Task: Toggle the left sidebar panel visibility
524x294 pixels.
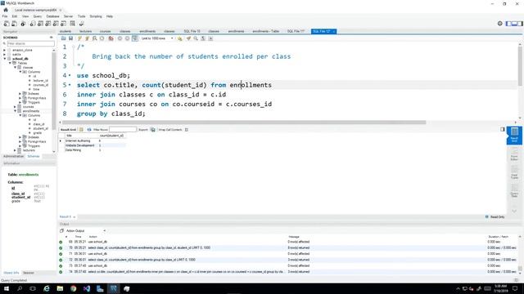Action: 508,24
